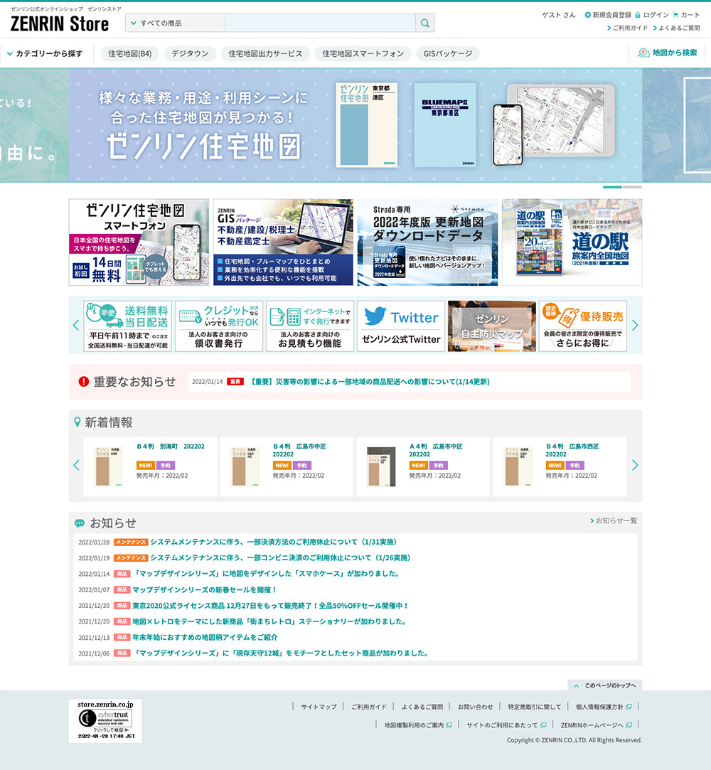
Task: Open footer 地図複製利用のご案内 link
Action: point(418,724)
